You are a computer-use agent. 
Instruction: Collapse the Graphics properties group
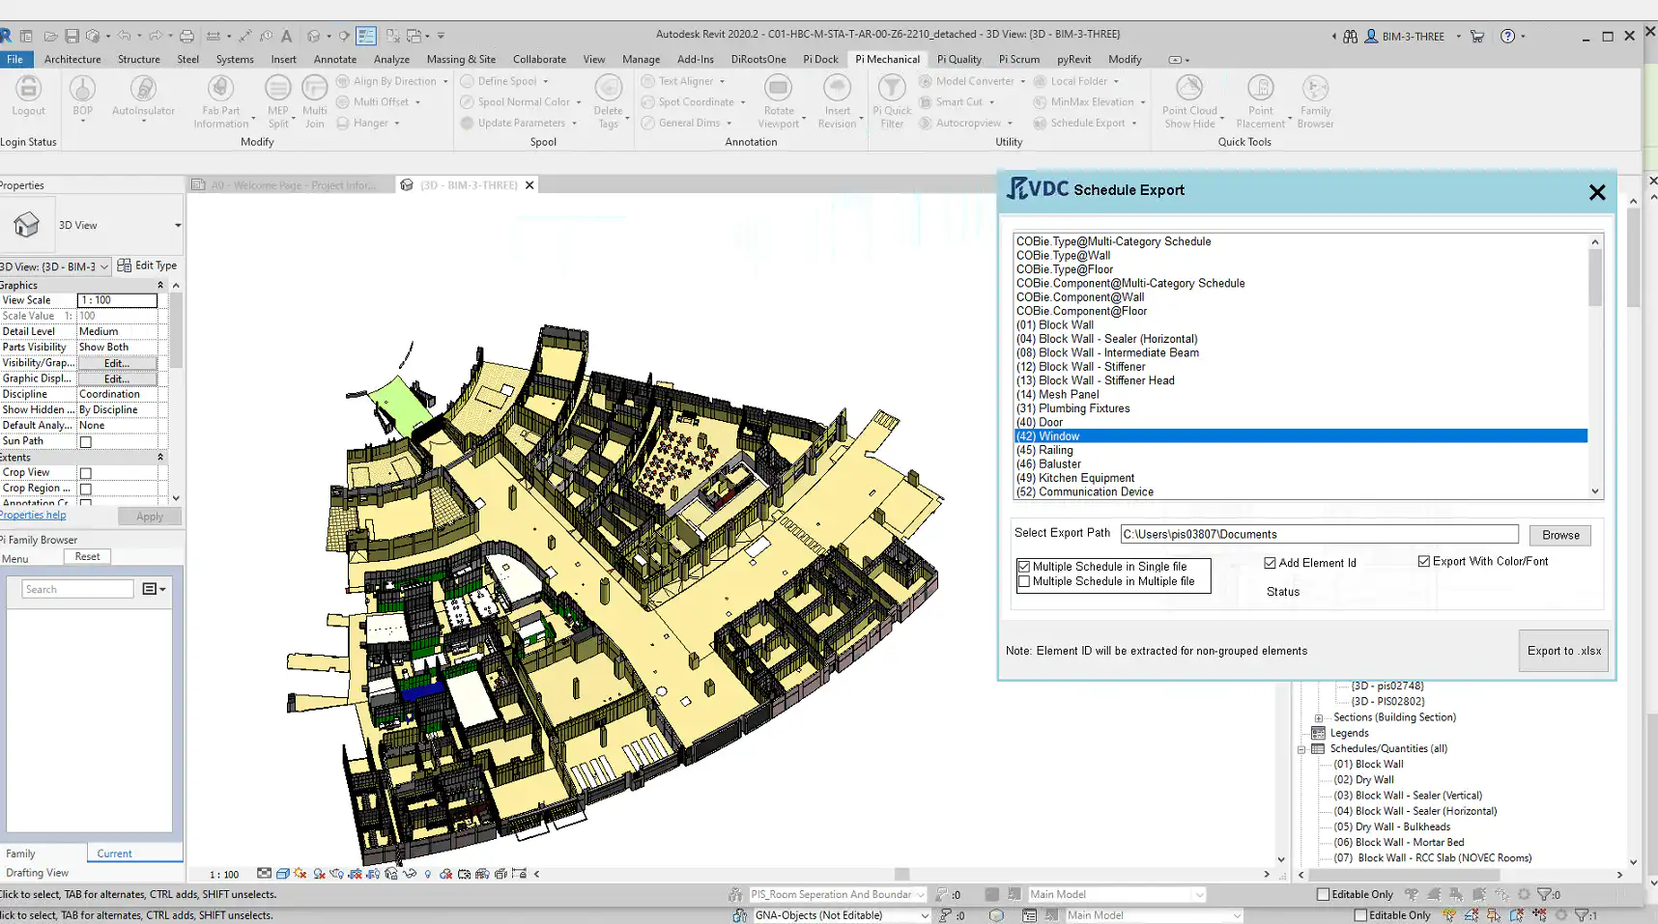coord(160,285)
